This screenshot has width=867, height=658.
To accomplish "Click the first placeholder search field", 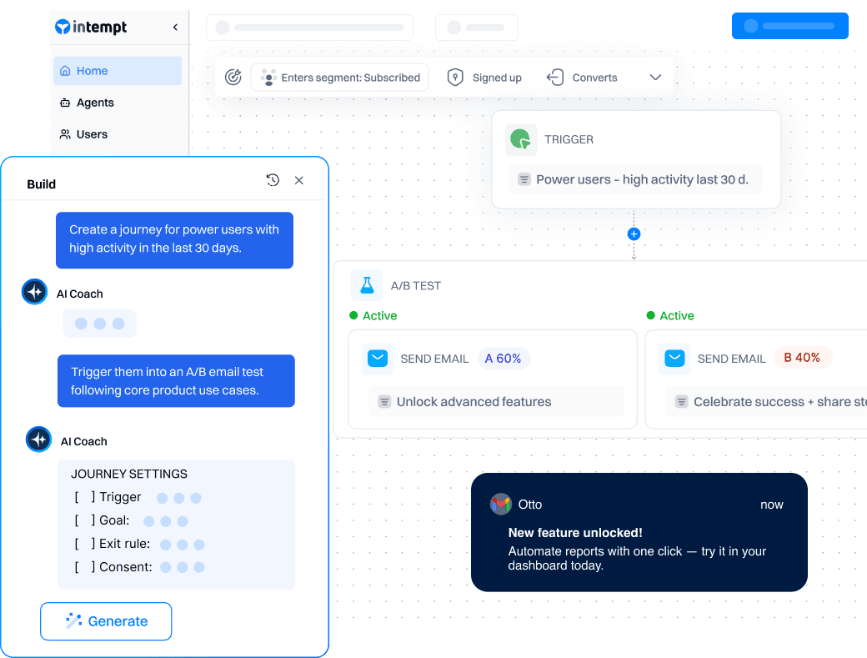I will point(309,28).
